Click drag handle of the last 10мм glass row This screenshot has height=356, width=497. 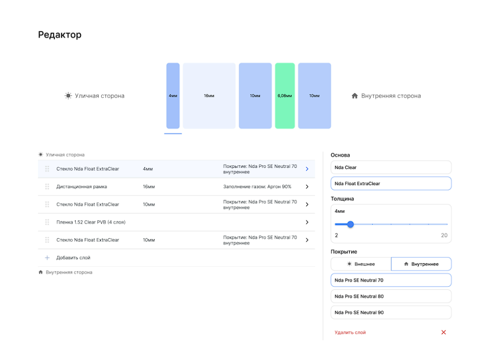[47, 240]
